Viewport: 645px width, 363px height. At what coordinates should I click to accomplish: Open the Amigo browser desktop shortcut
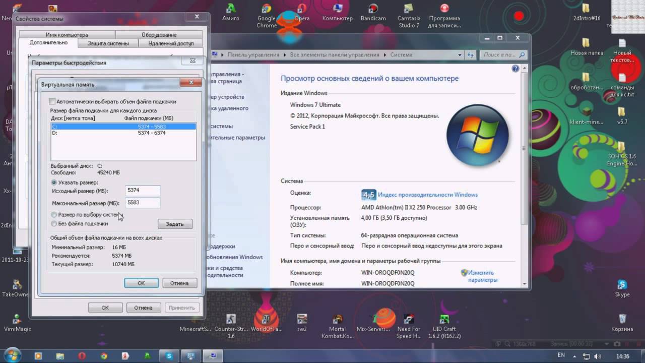click(x=231, y=13)
